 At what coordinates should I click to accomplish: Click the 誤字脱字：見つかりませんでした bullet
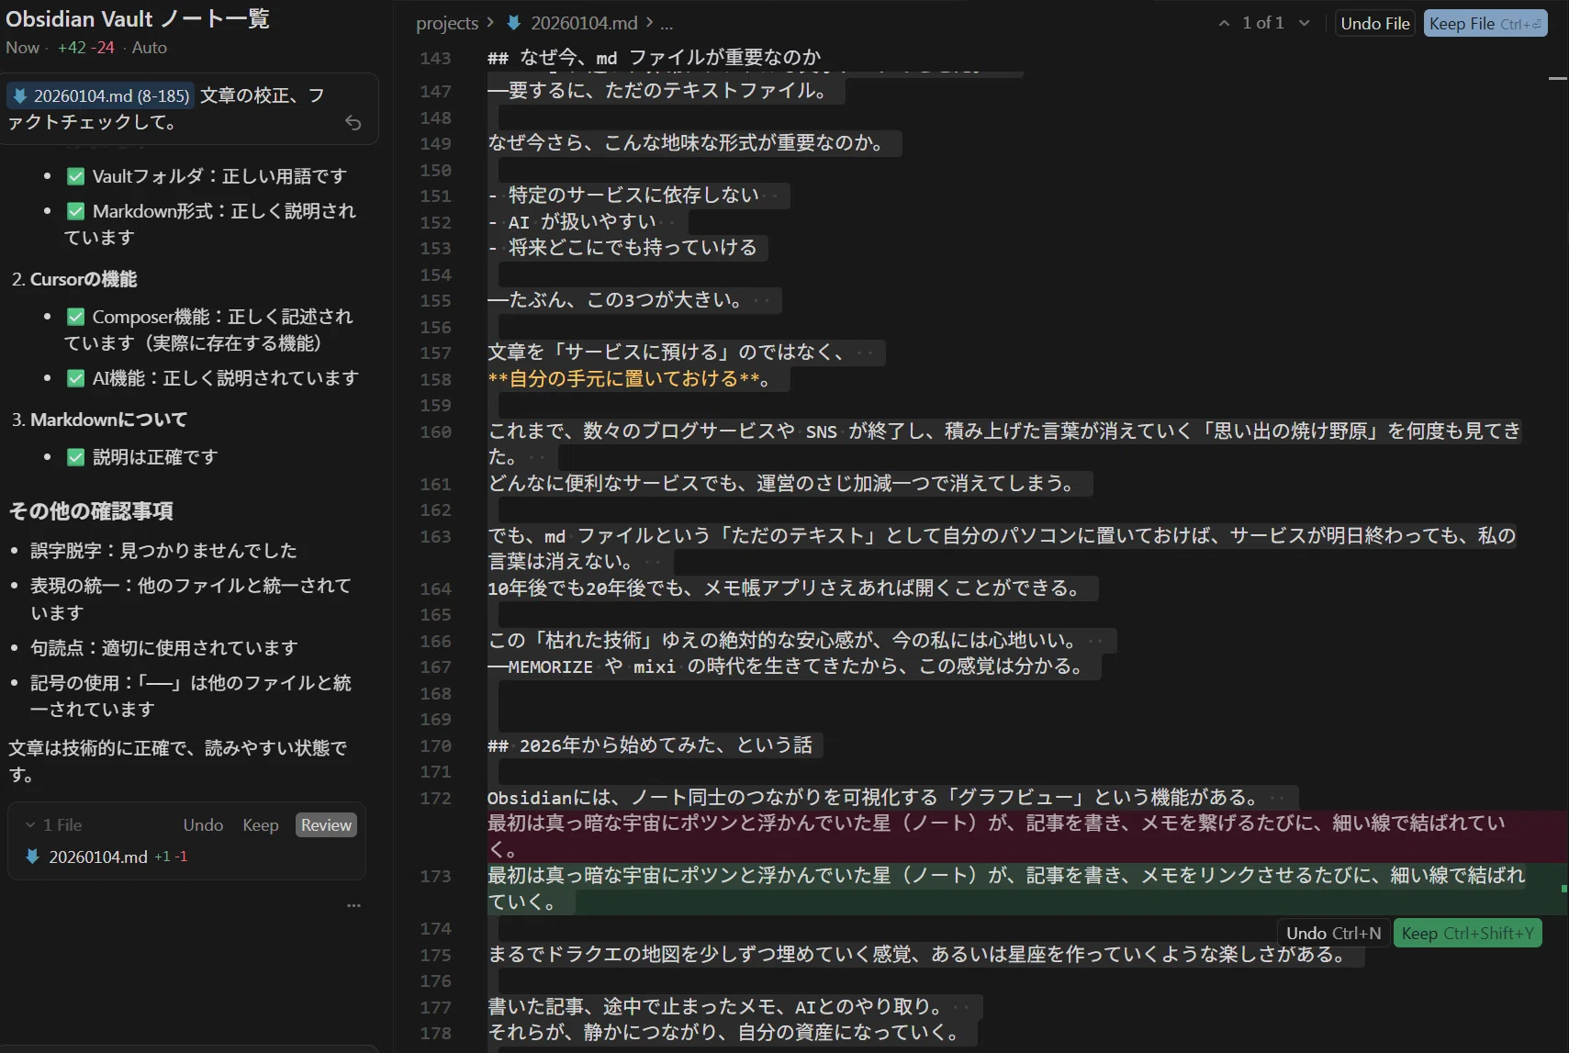click(163, 551)
